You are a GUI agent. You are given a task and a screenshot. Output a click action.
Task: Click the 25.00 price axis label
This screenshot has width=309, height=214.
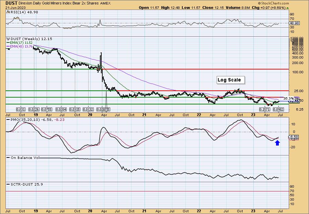(298, 91)
